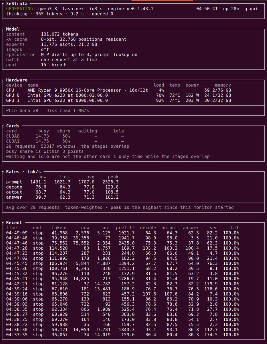Click the Cards panel title
Screen dimensions: 267x344
click(13, 126)
